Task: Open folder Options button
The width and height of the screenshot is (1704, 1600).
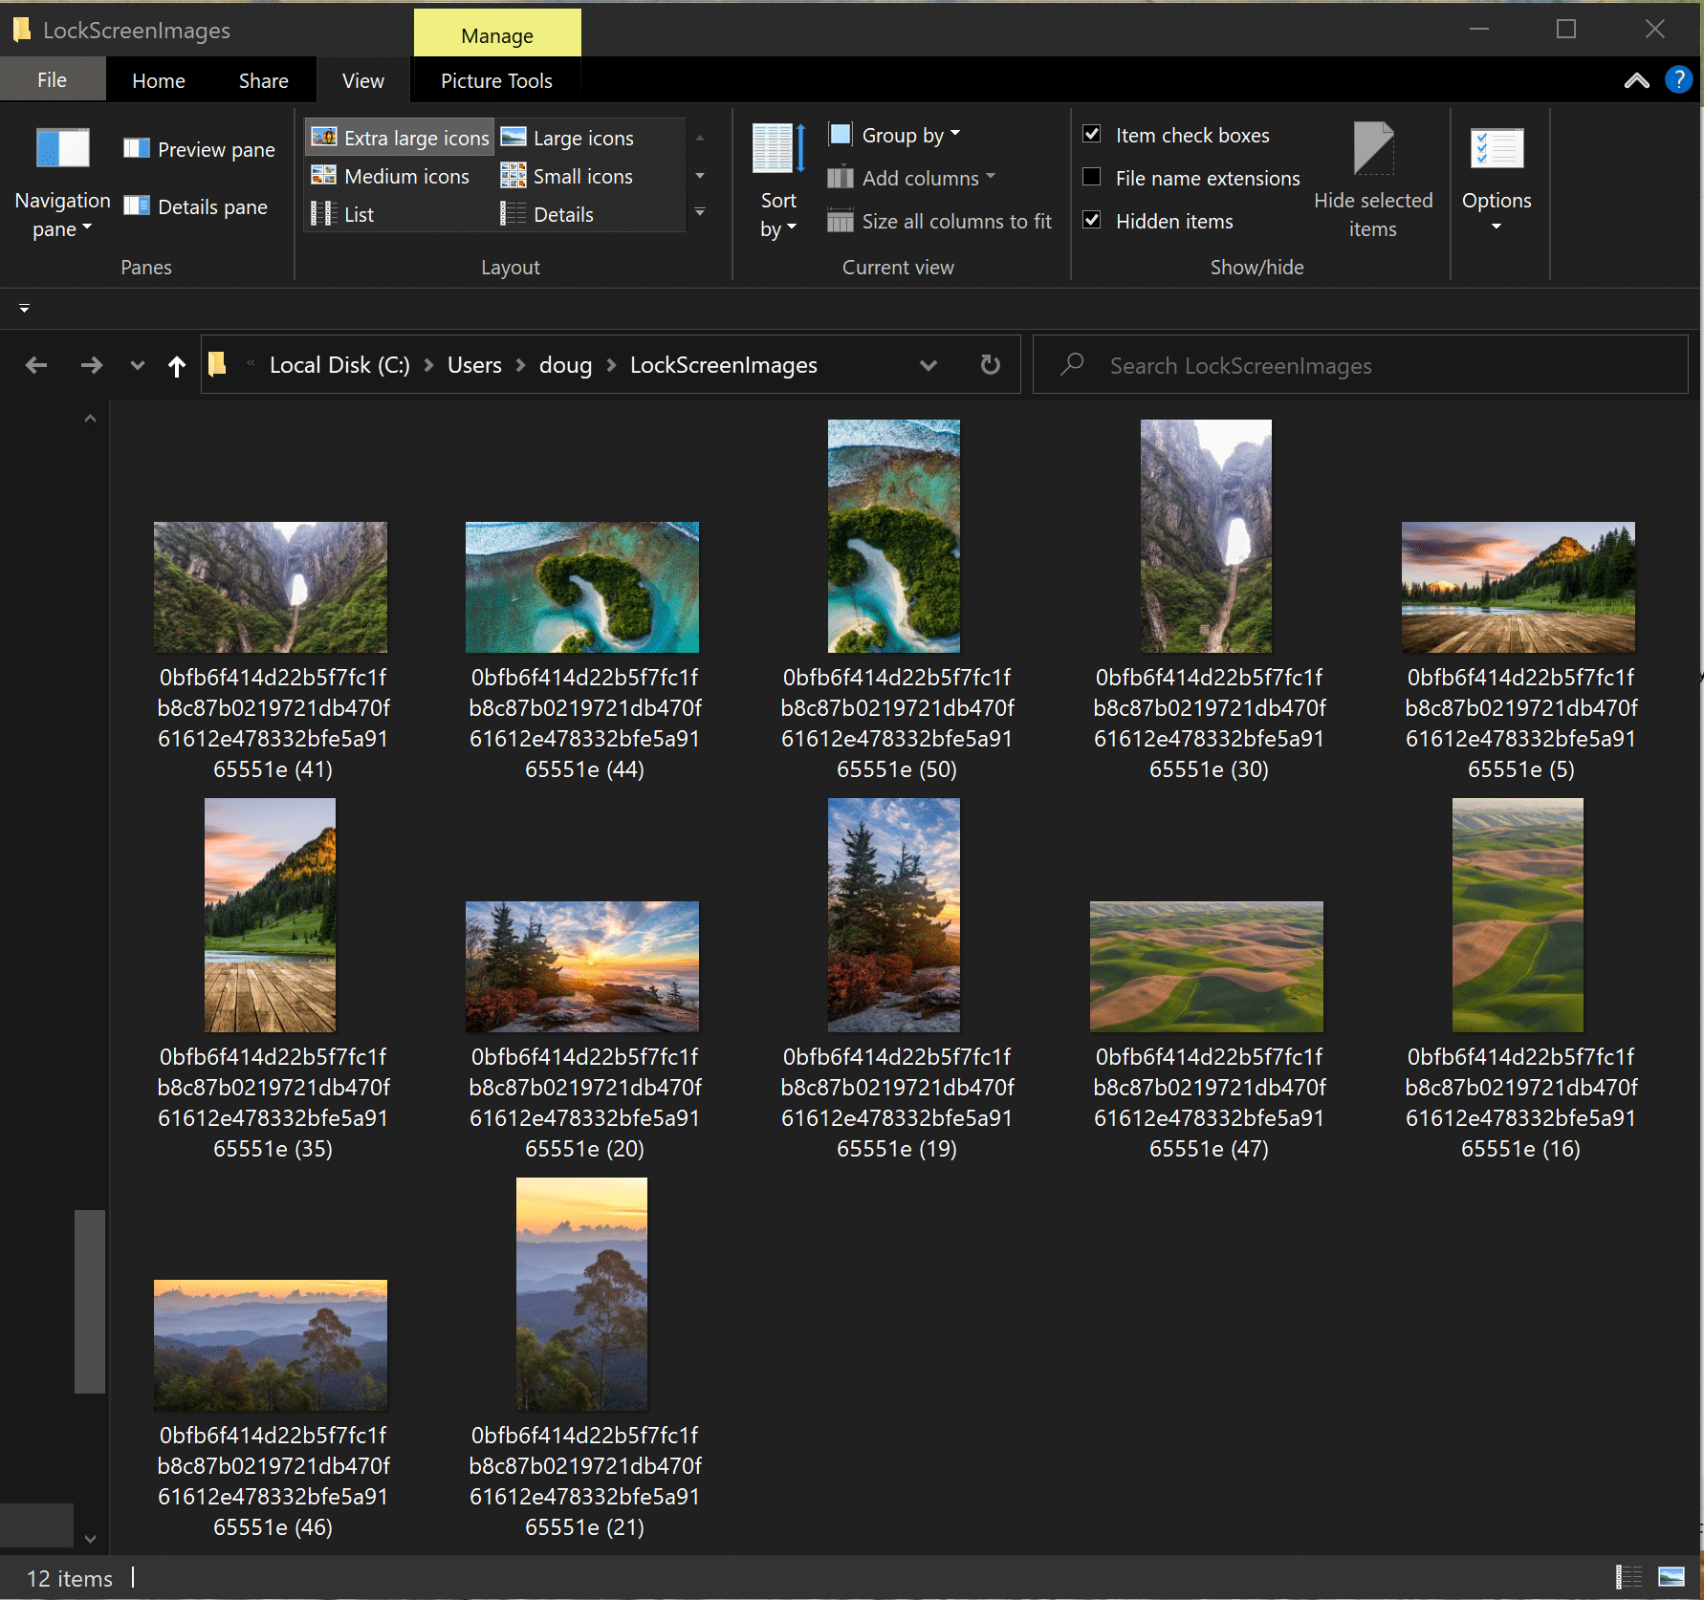Action: (x=1496, y=180)
